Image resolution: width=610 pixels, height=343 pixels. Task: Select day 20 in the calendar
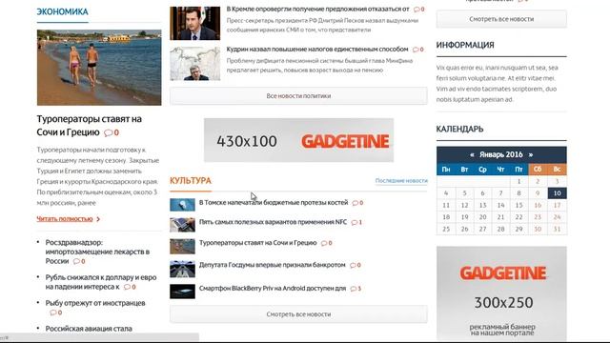tap(483, 217)
